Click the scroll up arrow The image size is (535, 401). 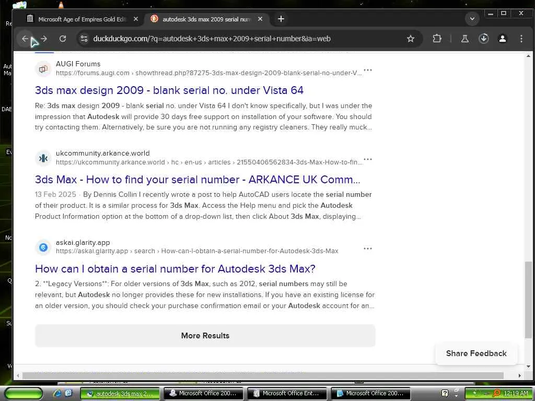tap(528, 55)
